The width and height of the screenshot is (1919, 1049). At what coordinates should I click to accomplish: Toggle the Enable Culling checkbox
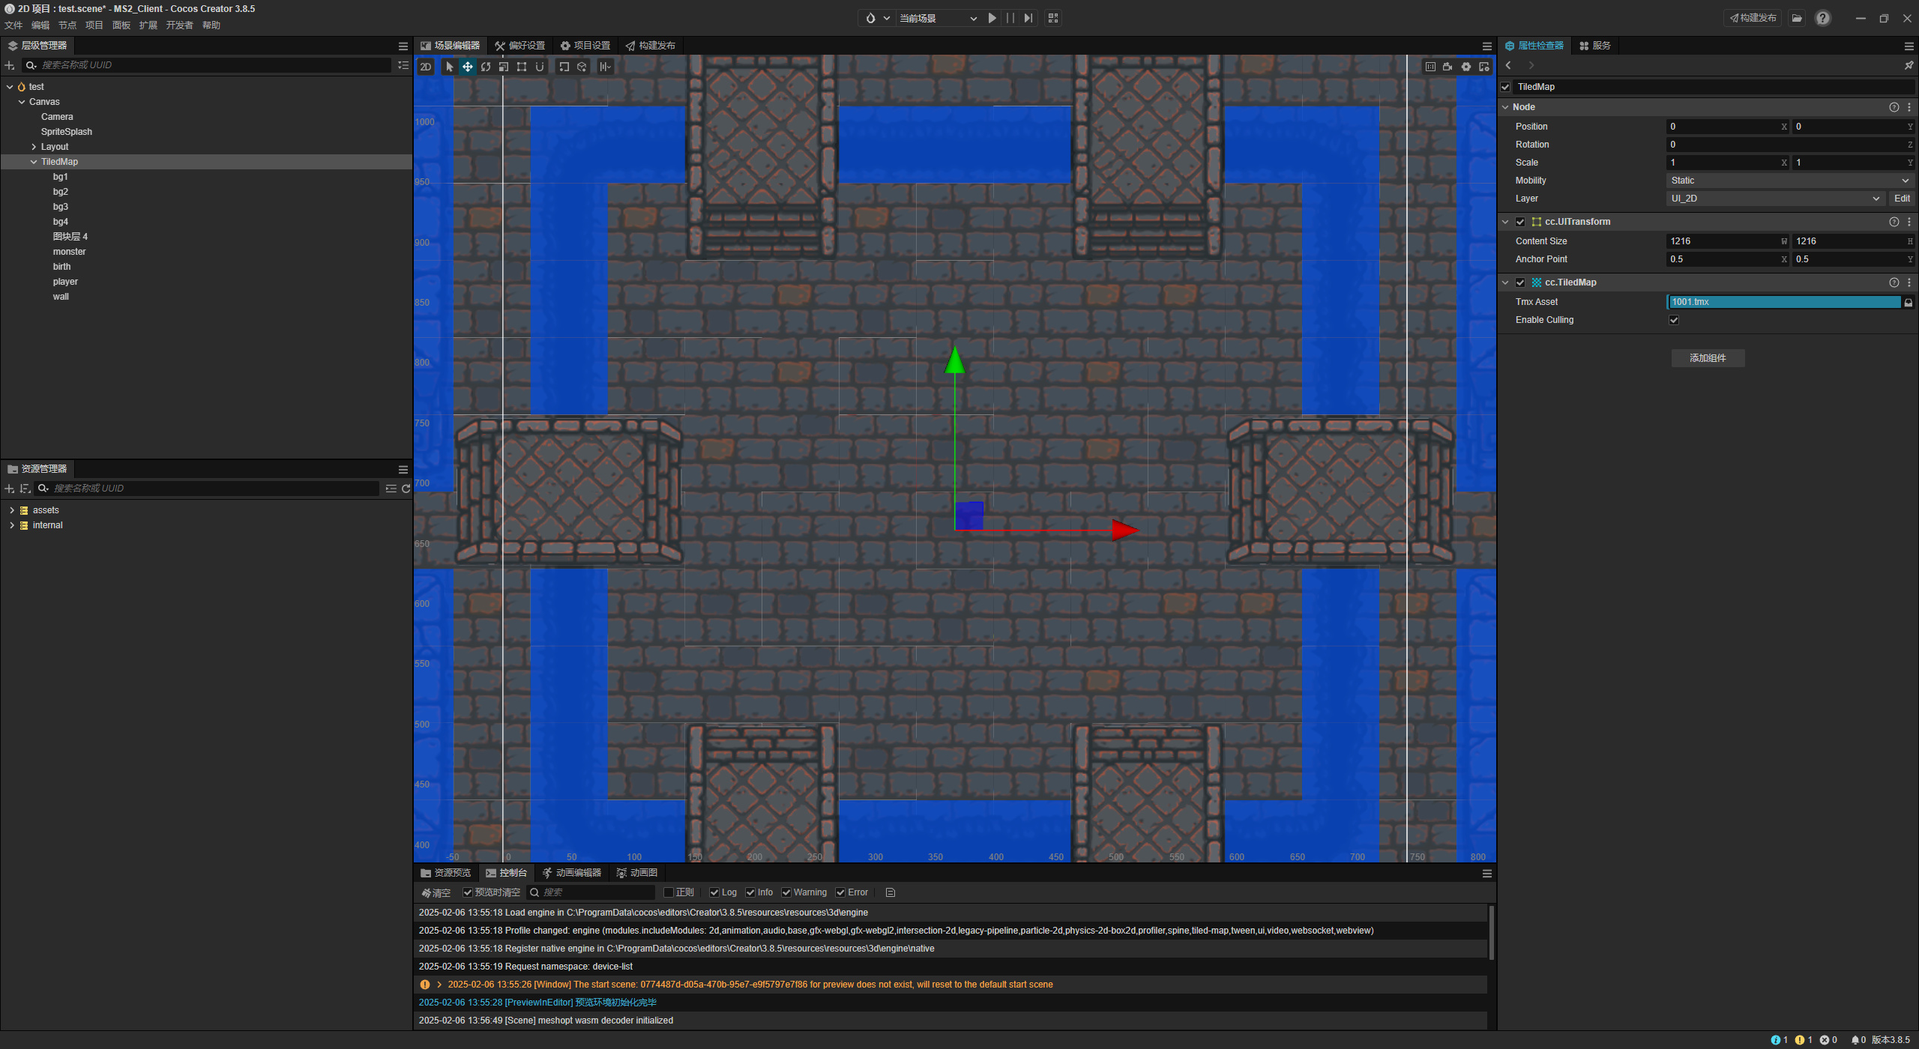1674,320
